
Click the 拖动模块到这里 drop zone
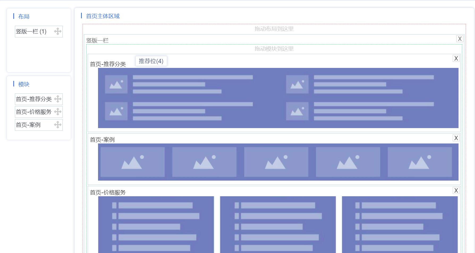click(274, 49)
